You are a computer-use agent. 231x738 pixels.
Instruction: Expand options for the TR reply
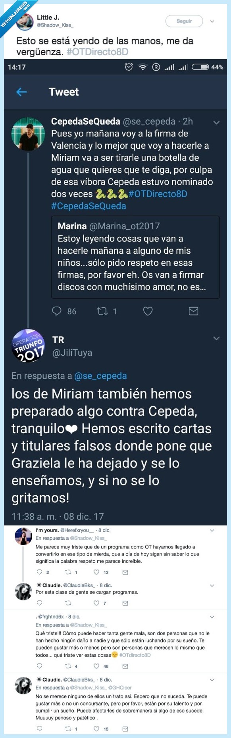click(x=216, y=338)
